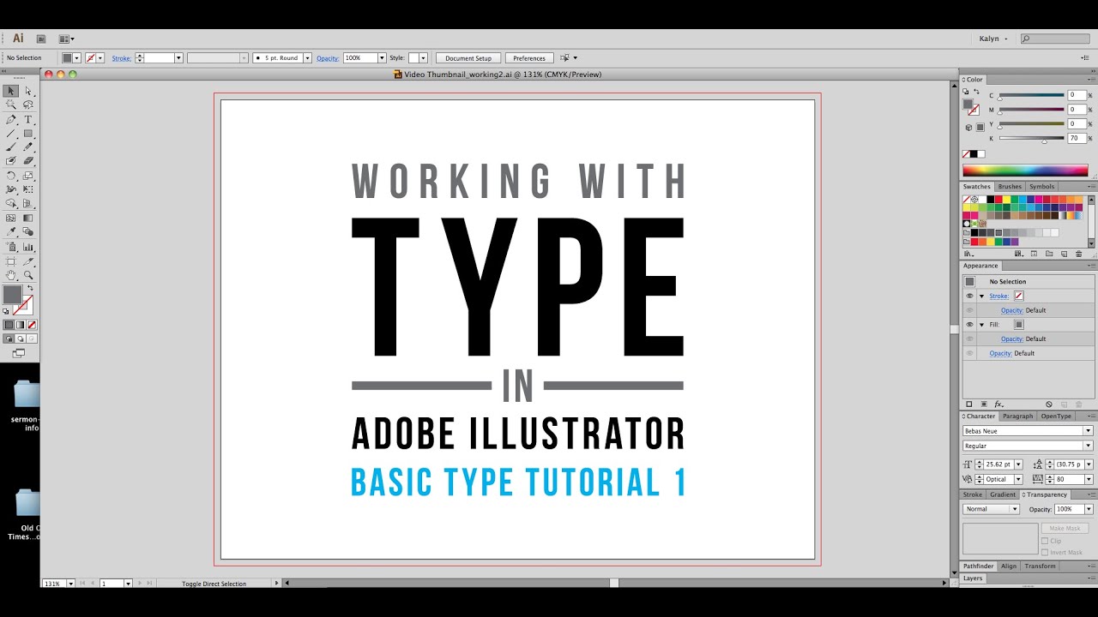Viewport: 1098px width, 617px height.
Task: Choose the Magic Wand tool
Action: click(11, 105)
